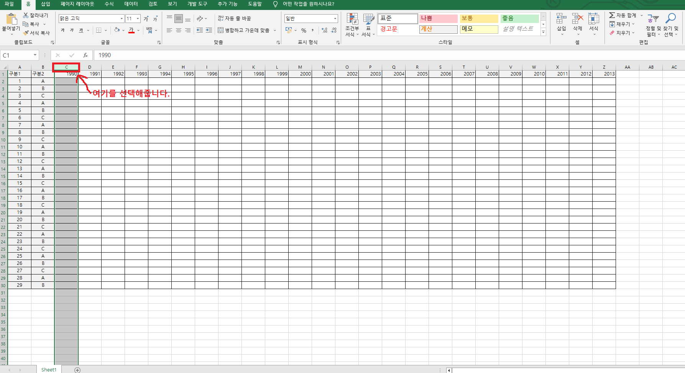Switch to the 개발 도구 tab

point(197,4)
